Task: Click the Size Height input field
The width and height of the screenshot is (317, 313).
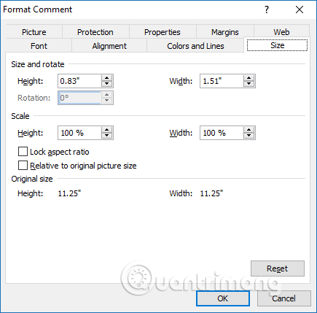Action: (79, 81)
